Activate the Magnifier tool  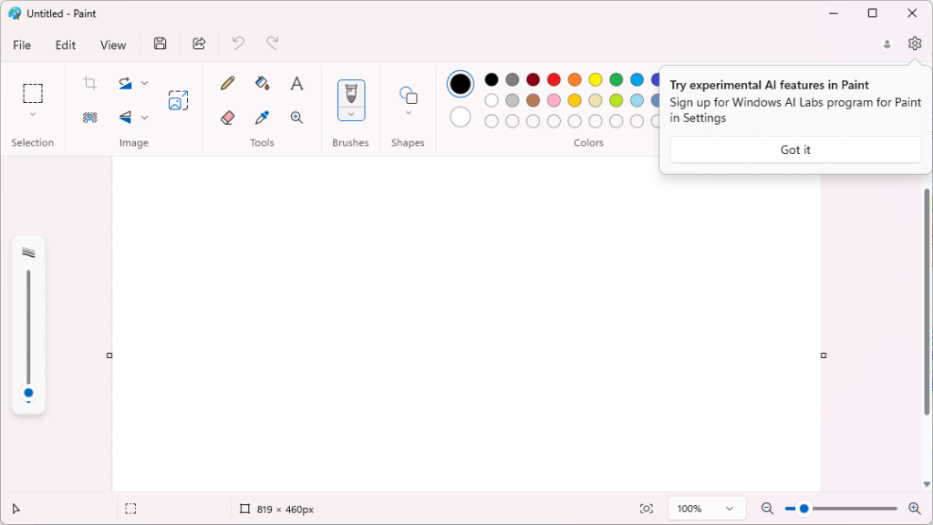296,118
